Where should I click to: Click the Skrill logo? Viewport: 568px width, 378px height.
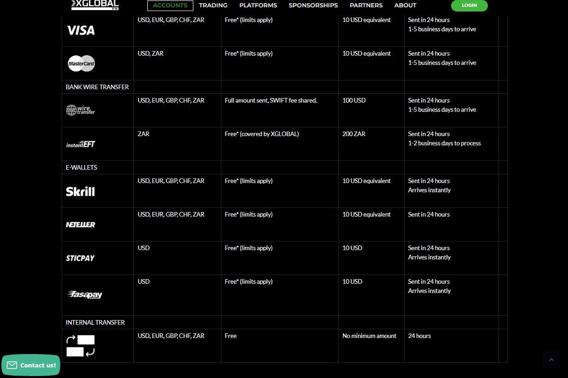(80, 191)
